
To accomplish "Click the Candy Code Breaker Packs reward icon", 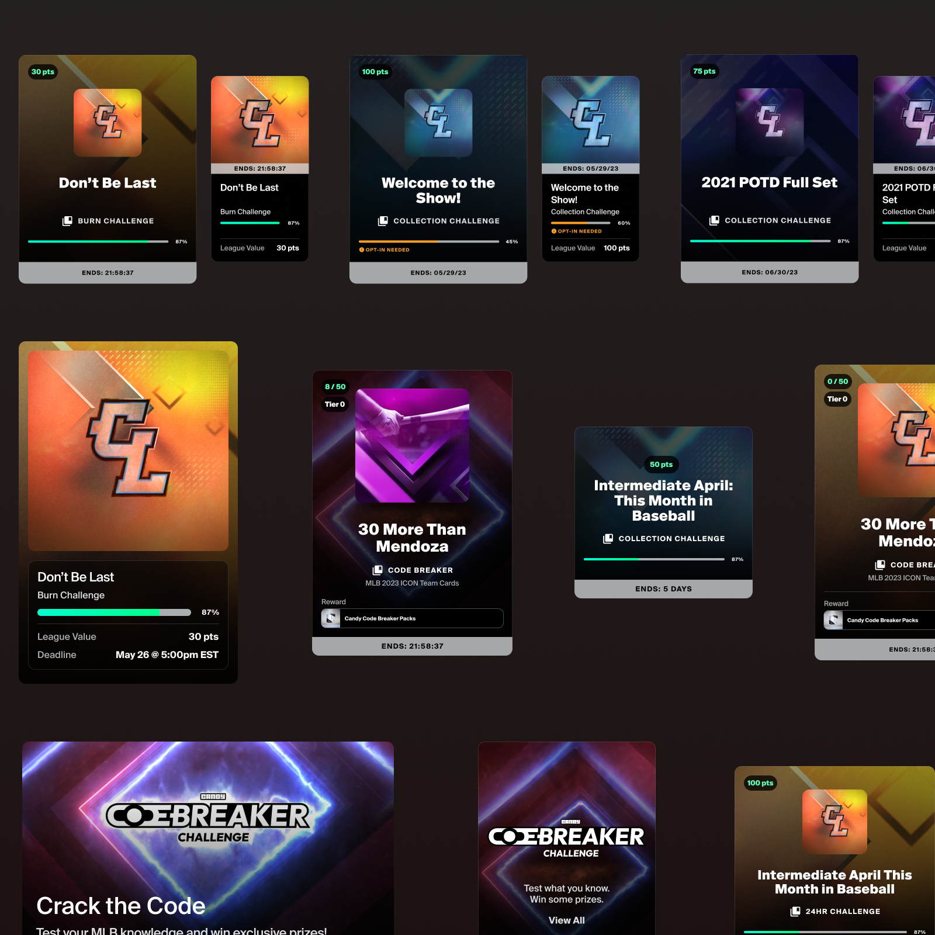I will pos(331,618).
